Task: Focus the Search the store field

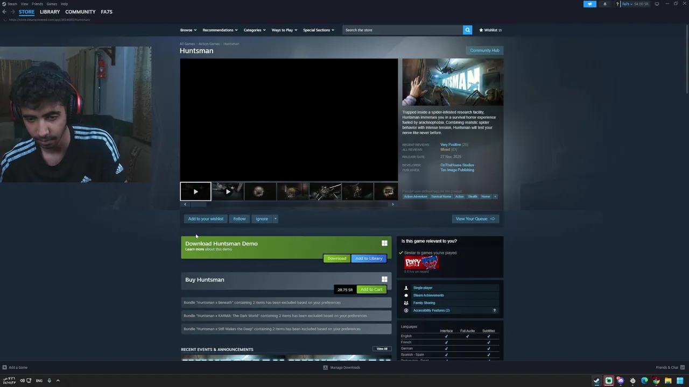Action: pos(403,30)
